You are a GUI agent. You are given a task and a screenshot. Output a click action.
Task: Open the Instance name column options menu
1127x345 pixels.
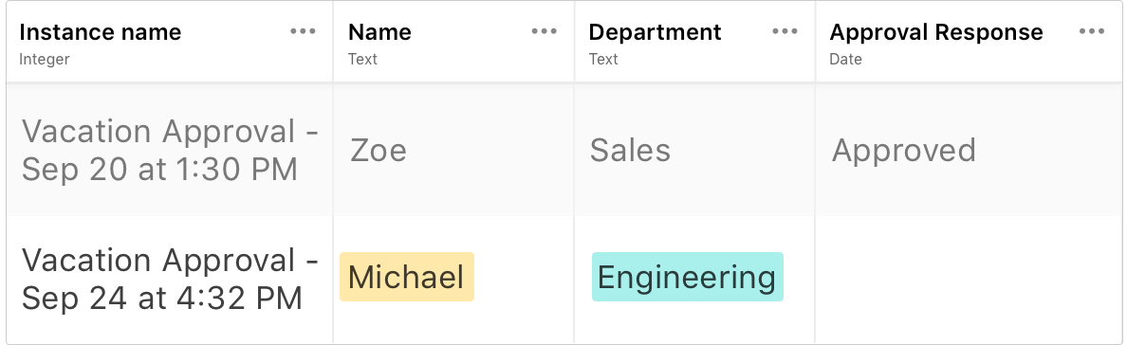pos(303,31)
